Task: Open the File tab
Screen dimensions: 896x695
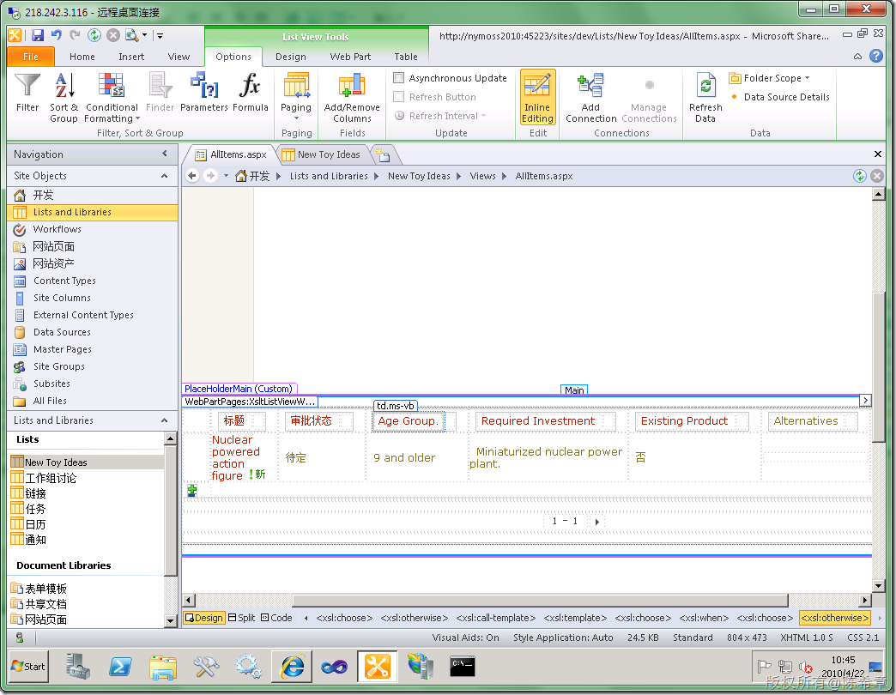Action: pos(31,57)
